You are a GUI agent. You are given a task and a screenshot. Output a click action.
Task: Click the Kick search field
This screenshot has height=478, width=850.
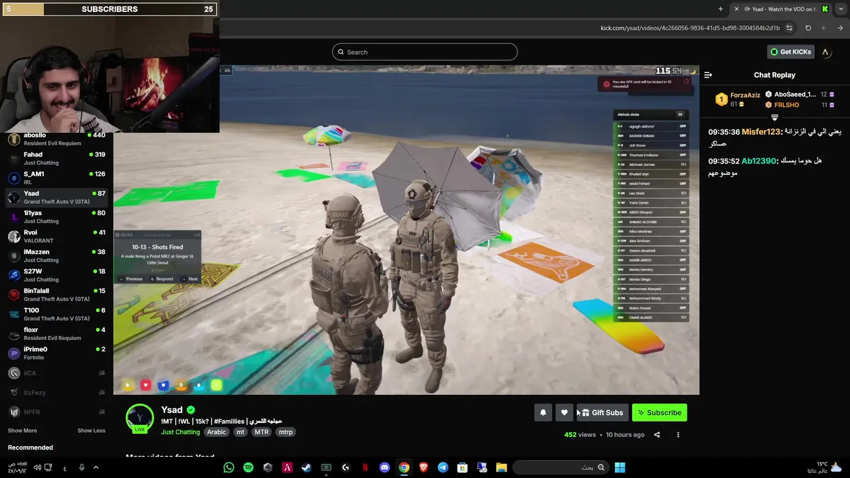pyautogui.click(x=425, y=52)
